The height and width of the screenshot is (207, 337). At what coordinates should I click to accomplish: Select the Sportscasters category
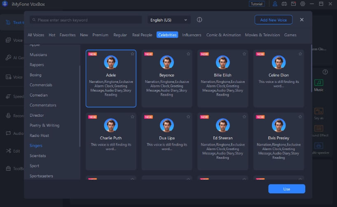[x=41, y=176]
